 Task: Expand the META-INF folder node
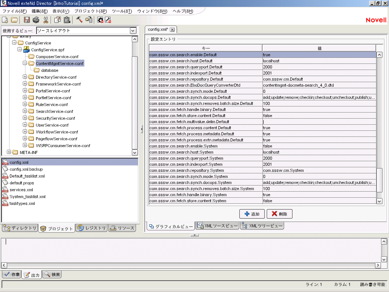pyautogui.click(x=9, y=152)
